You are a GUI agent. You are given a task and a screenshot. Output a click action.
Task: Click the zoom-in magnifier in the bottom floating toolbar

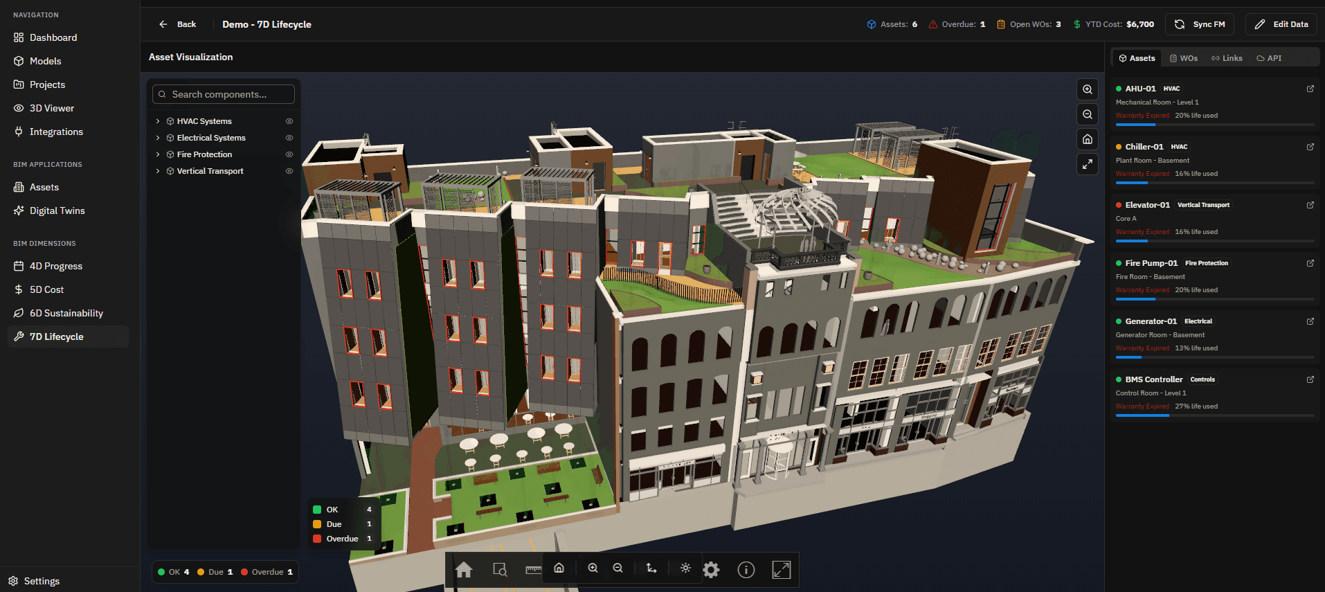pyautogui.click(x=593, y=568)
